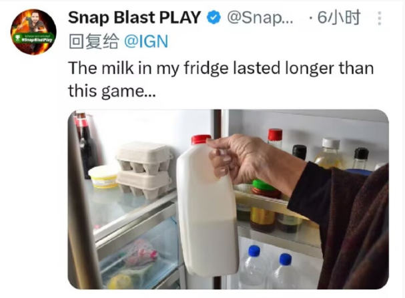This screenshot has height=298, width=405.
Task: Open the Snap Blast PLAY profile avatar
Action: (33, 32)
